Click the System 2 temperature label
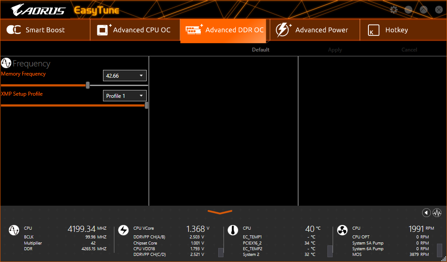Image resolution: width=447 pixels, height=262 pixels. click(251, 254)
